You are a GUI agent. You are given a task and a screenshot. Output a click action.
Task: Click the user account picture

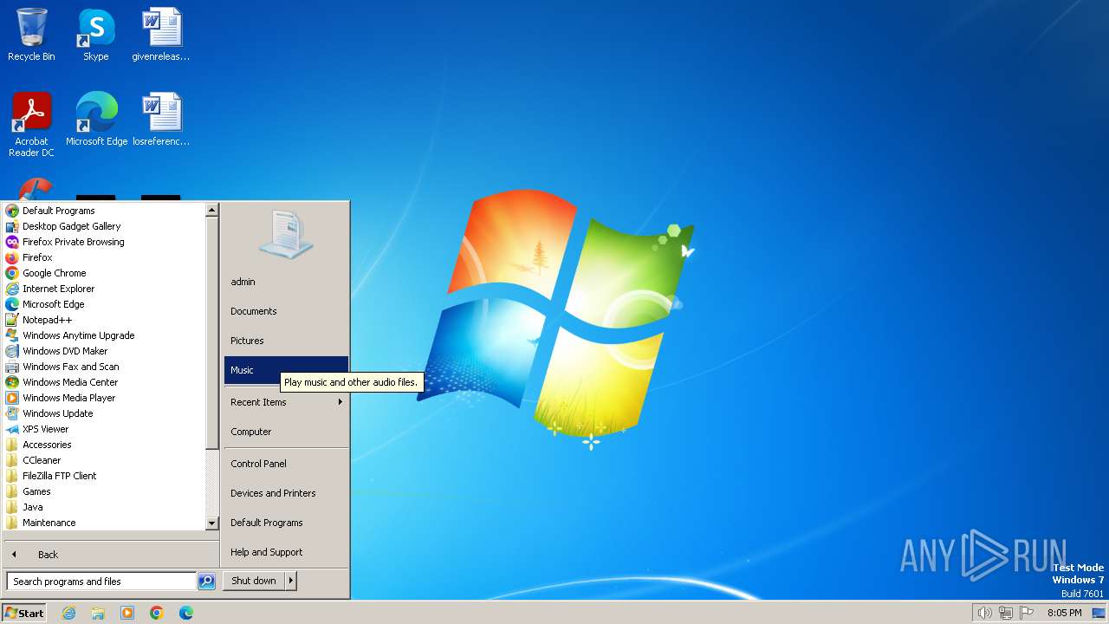click(286, 234)
